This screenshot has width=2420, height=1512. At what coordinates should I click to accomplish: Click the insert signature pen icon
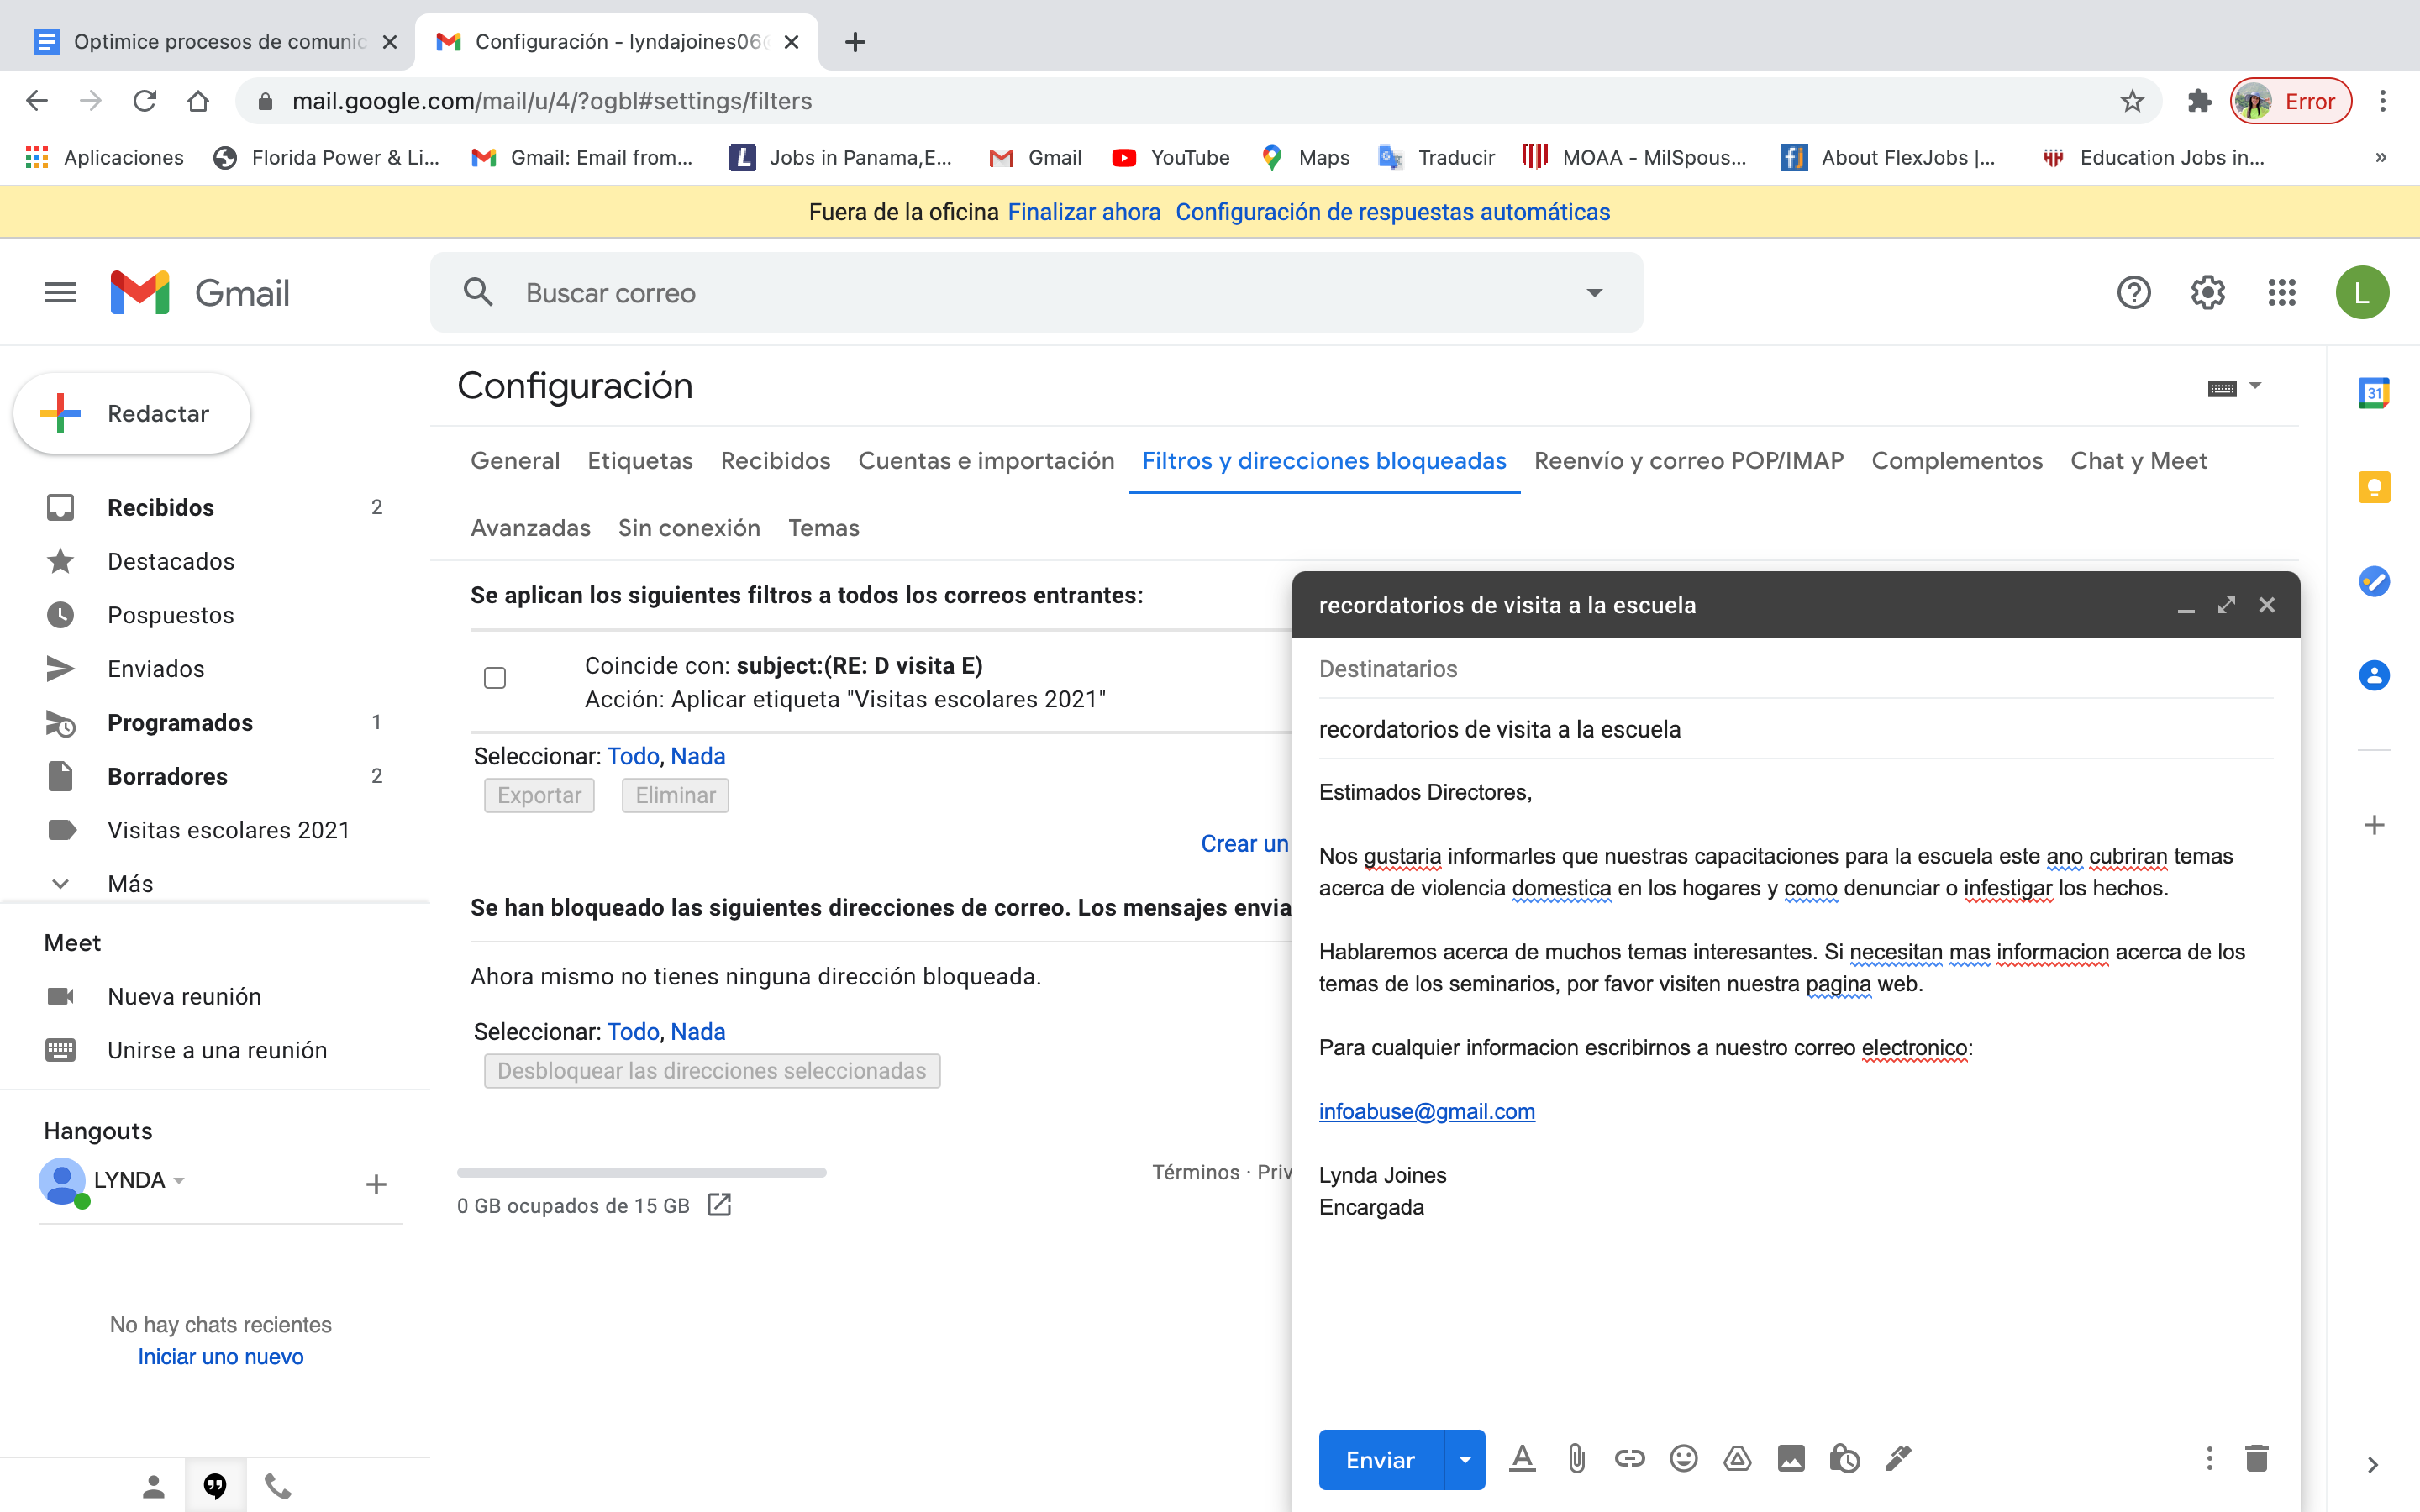1898,1459
